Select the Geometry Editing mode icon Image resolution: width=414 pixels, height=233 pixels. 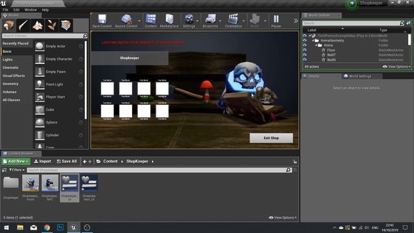tap(66, 25)
